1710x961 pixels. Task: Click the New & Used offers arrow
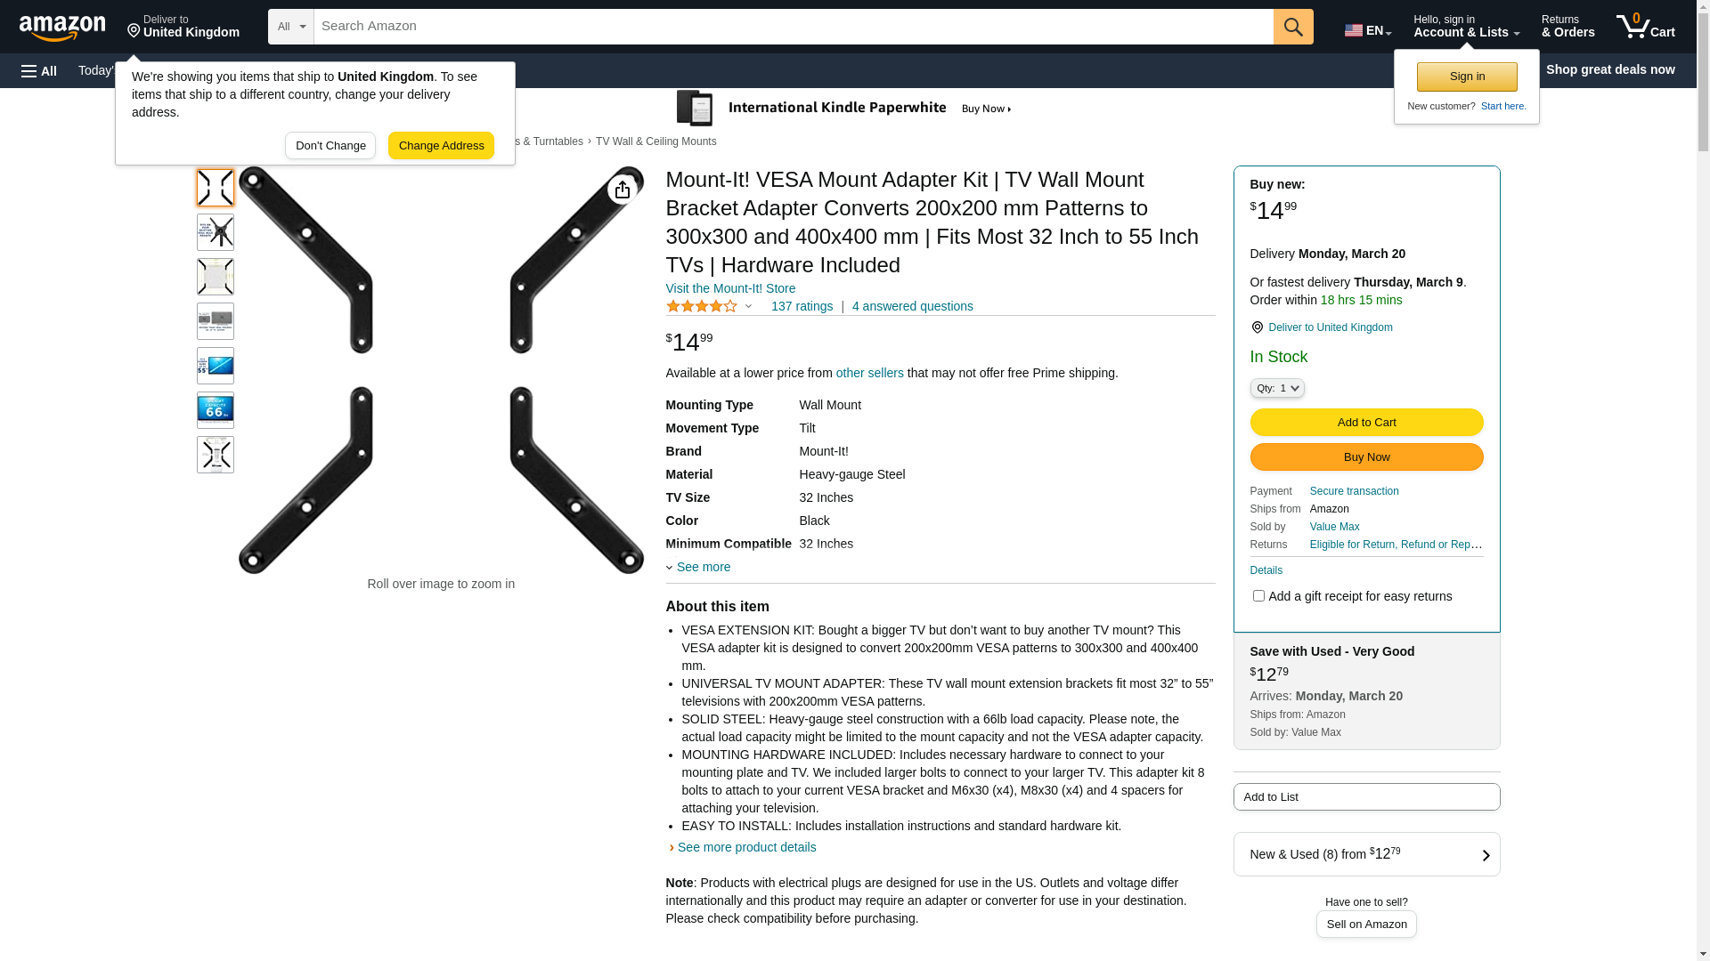coord(1485,855)
